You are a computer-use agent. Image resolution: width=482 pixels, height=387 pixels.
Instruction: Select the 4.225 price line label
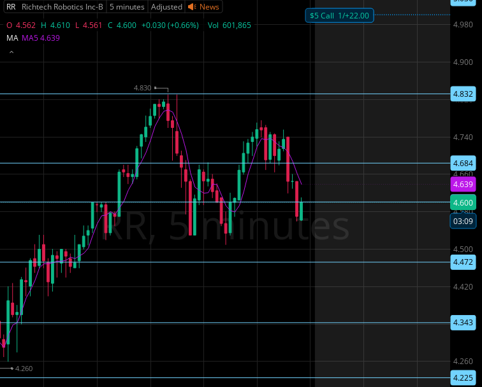463,377
